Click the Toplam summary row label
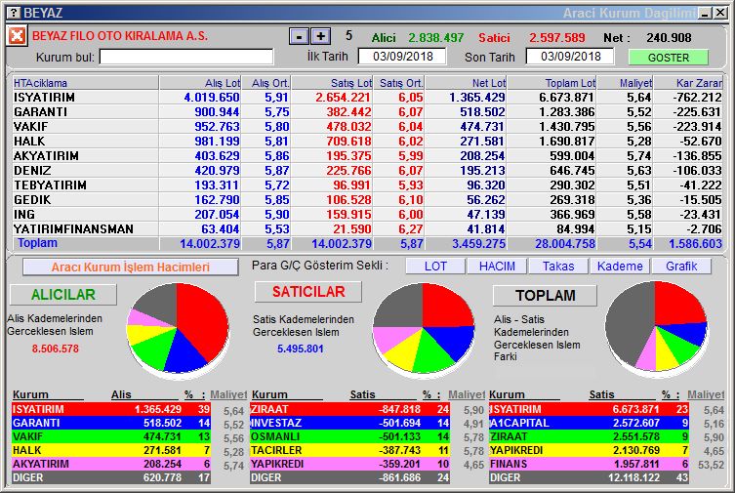This screenshot has width=735, height=493. point(37,243)
